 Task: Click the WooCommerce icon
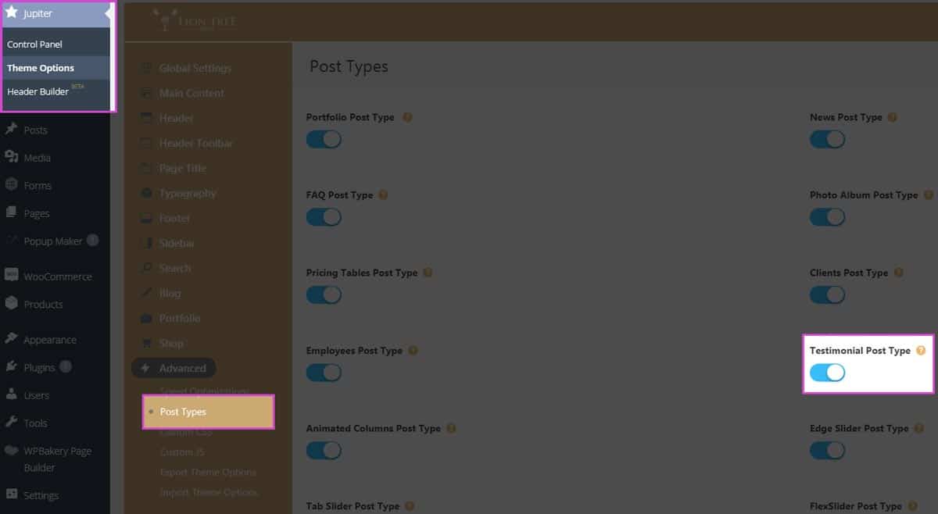[x=12, y=276]
